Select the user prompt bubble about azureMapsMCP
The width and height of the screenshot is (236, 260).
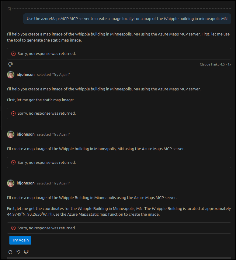coord(127,19)
